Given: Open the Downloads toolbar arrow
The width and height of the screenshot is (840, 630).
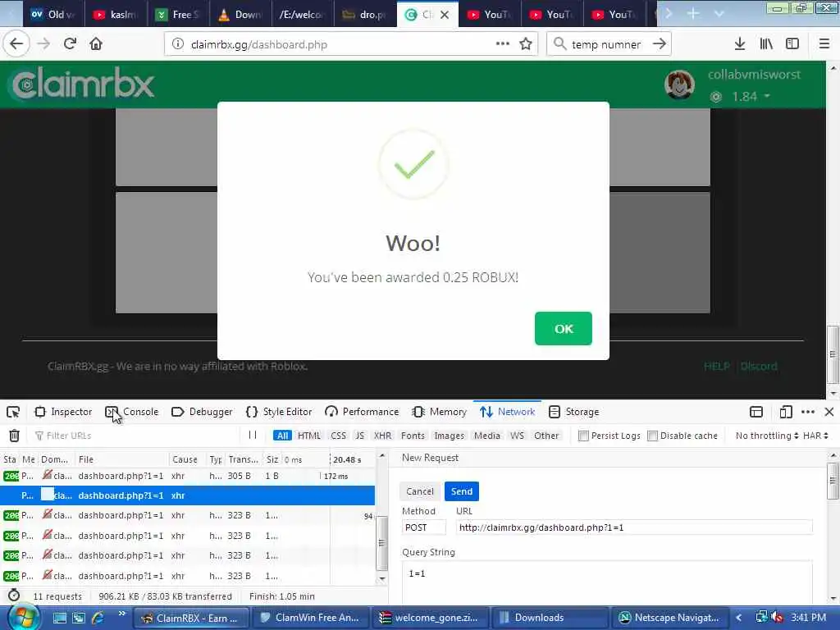Looking at the screenshot, I should (740, 44).
